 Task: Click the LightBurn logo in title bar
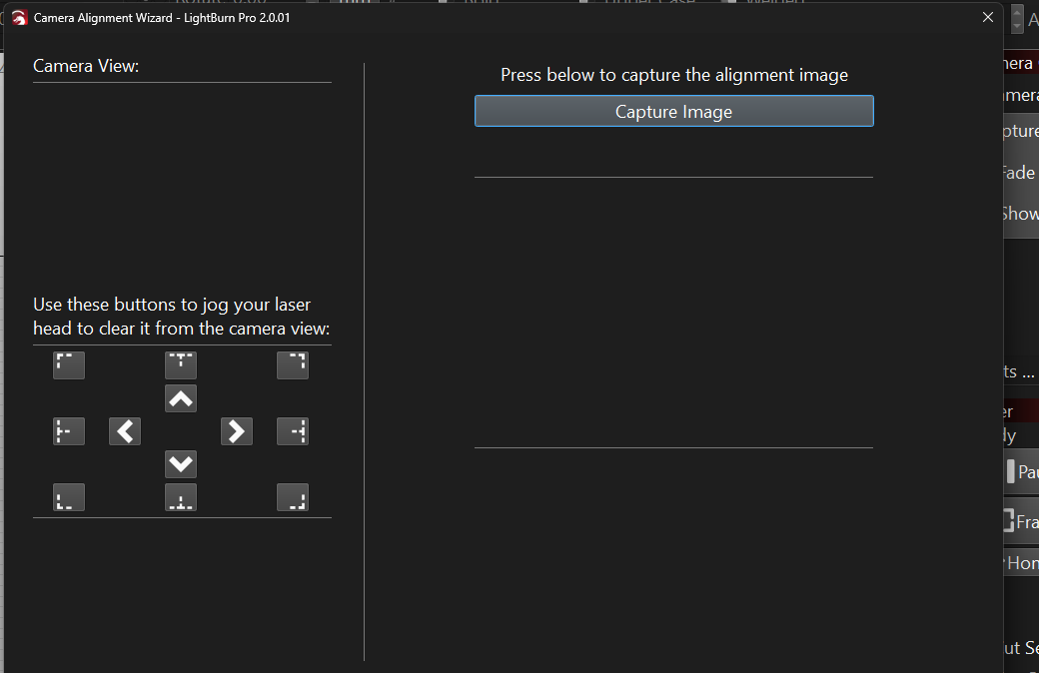tap(19, 18)
